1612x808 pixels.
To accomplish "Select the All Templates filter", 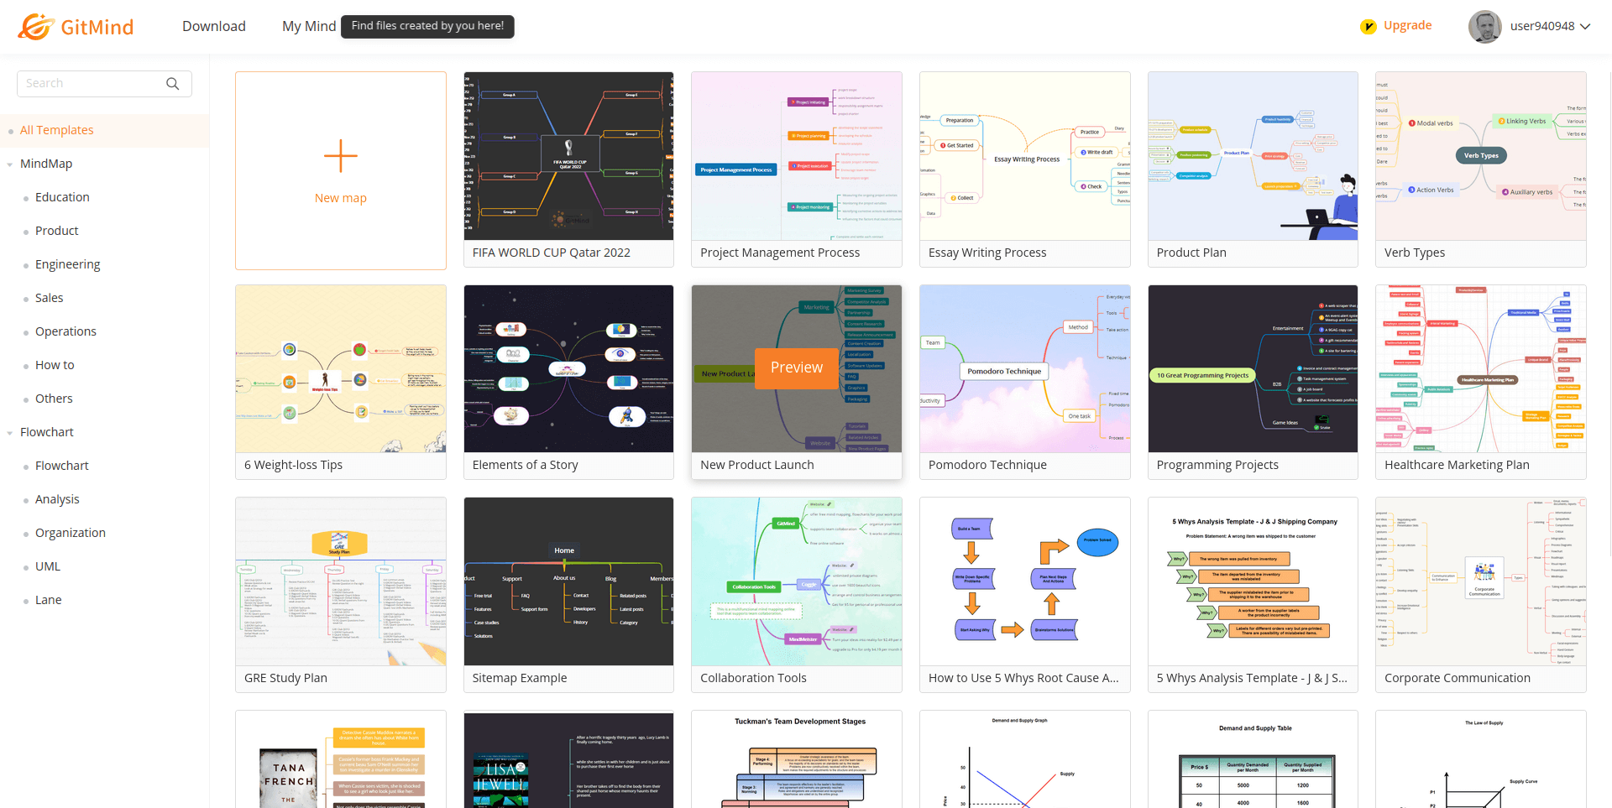I will click(56, 130).
